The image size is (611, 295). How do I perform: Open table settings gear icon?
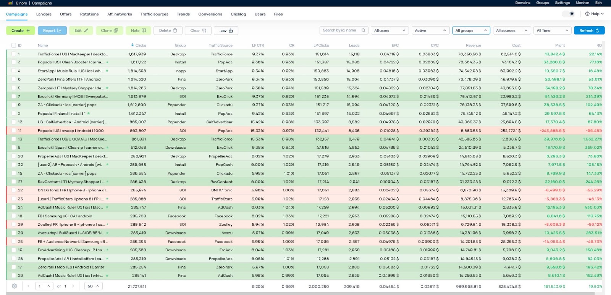15,286
